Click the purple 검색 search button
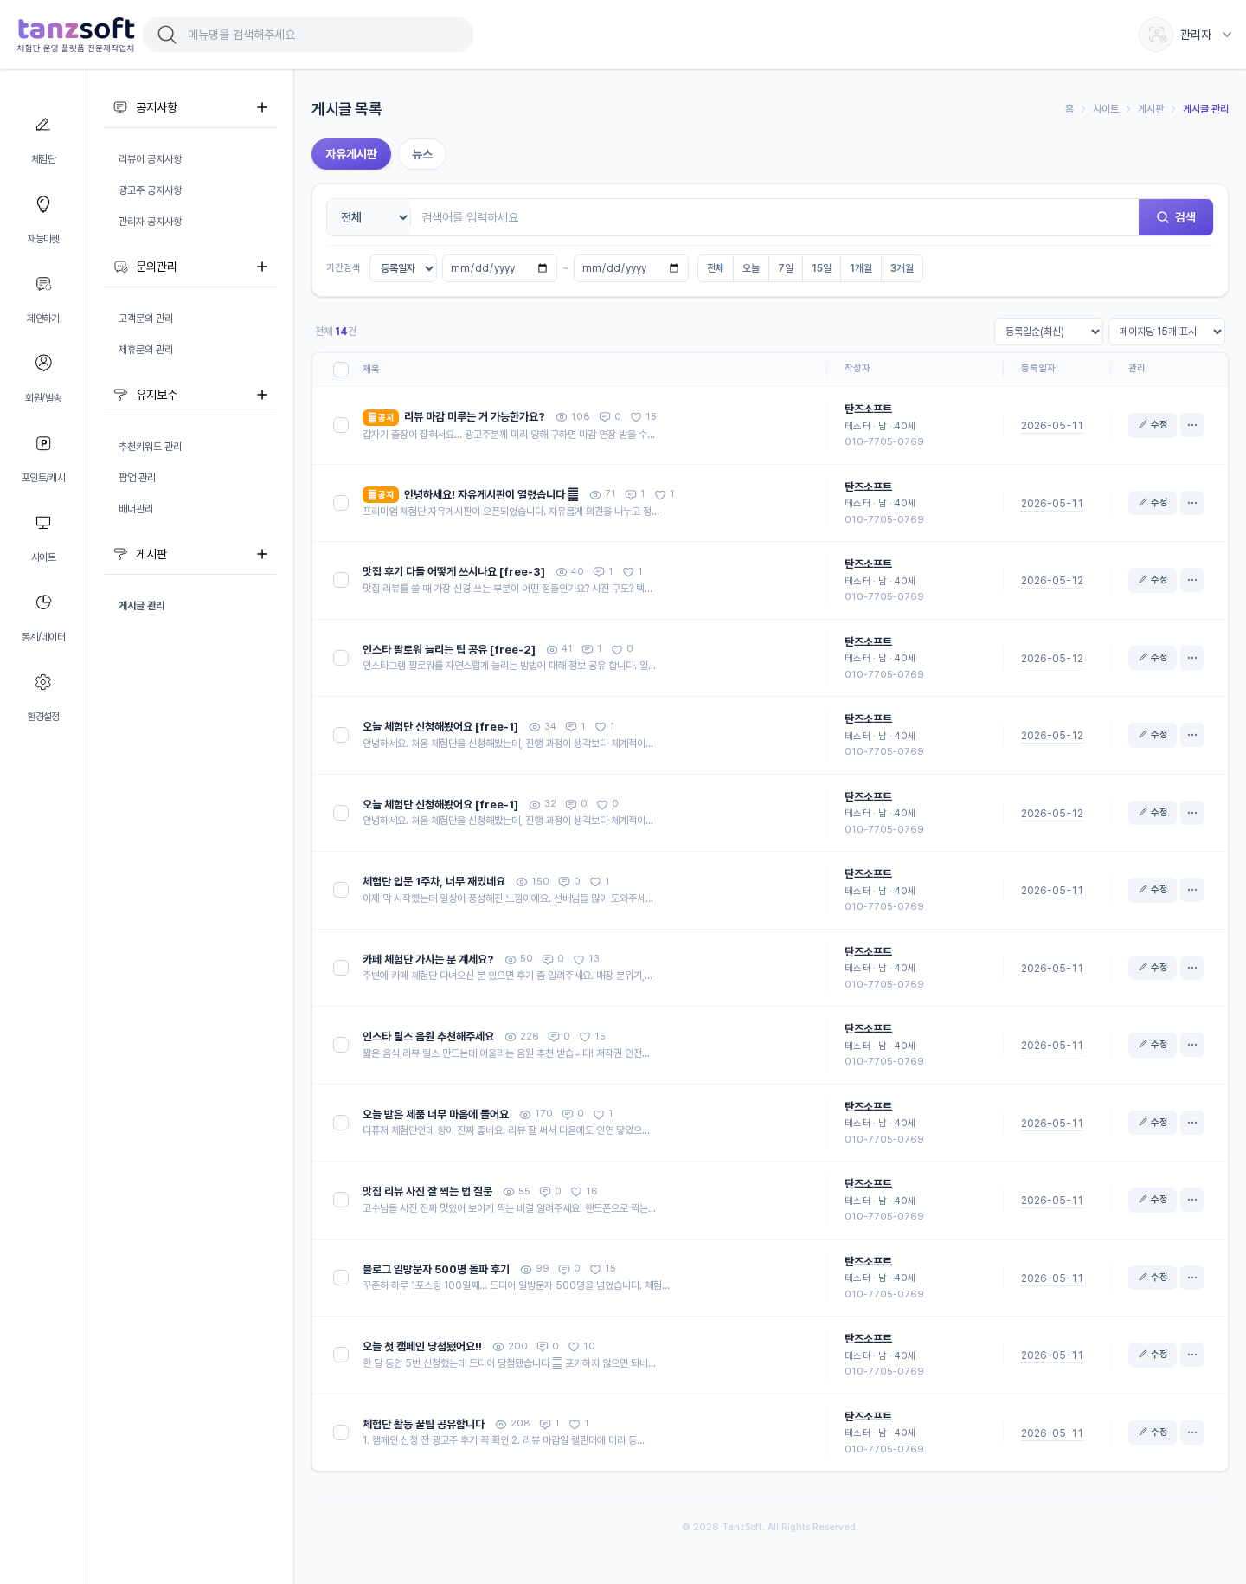This screenshot has width=1246, height=1584. [1176, 217]
